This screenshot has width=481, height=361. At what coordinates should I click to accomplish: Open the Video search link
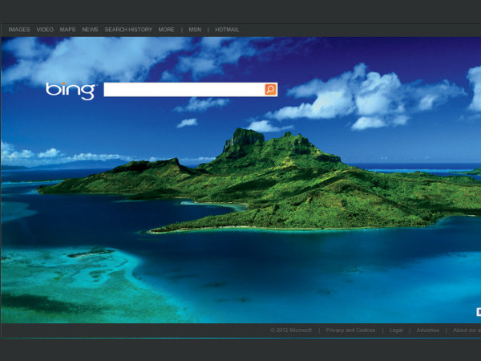[45, 30]
